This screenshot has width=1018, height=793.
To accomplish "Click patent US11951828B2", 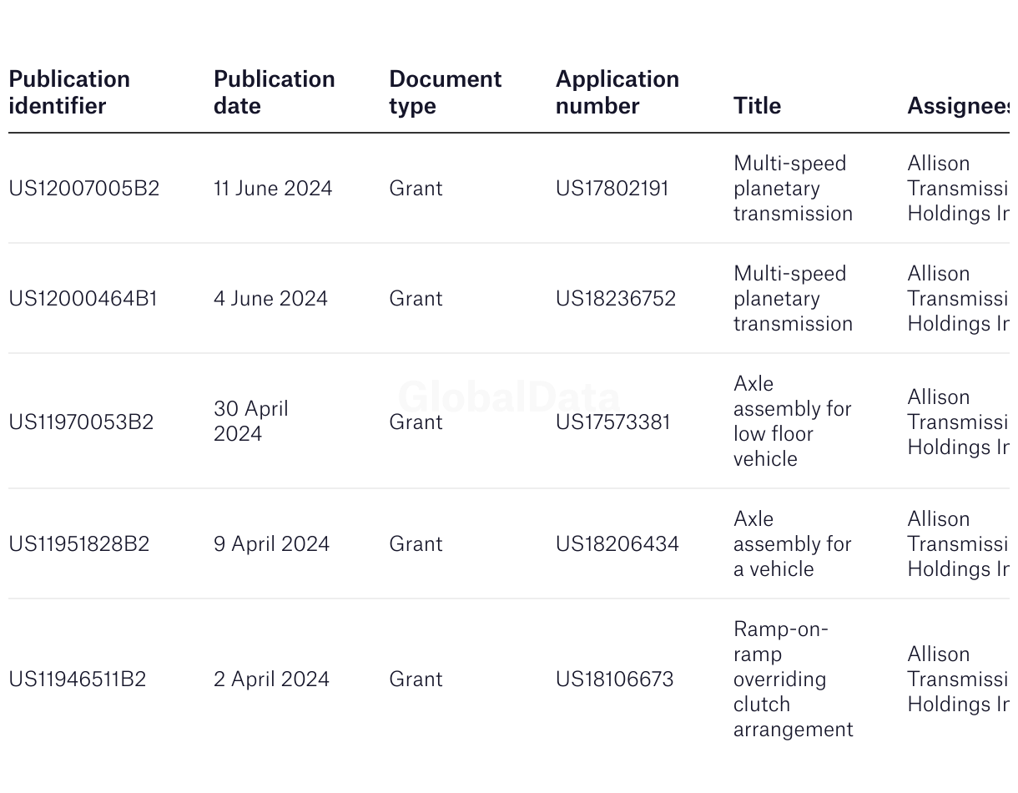I will (78, 544).
